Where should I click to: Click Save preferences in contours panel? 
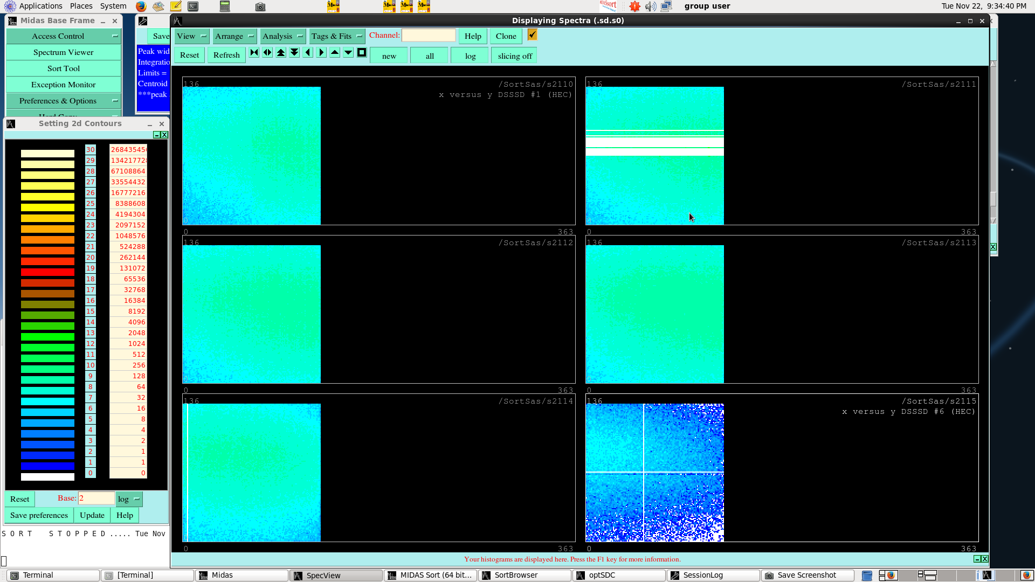click(x=39, y=515)
